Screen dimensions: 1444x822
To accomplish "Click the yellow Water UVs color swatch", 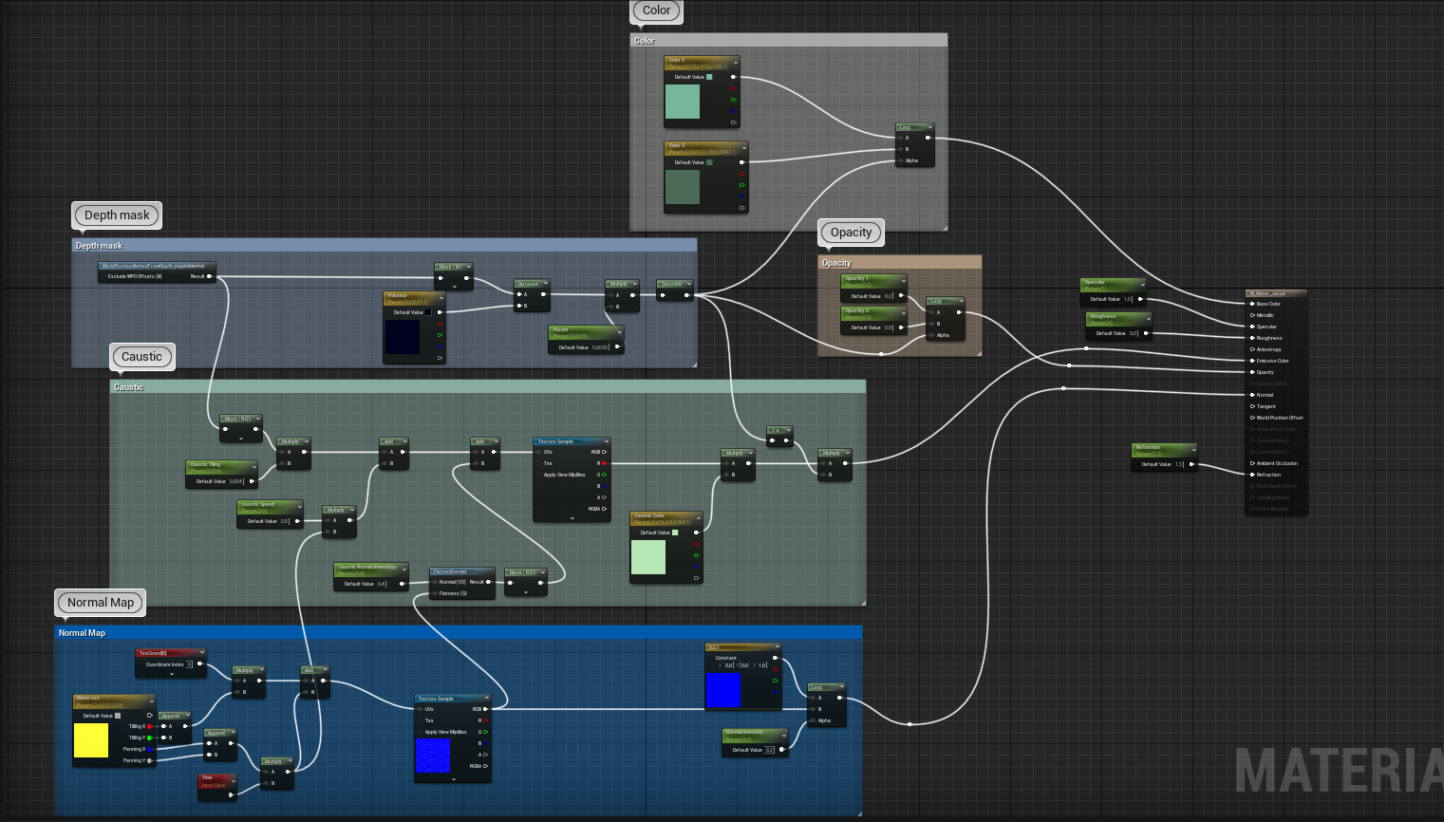I will [x=91, y=740].
